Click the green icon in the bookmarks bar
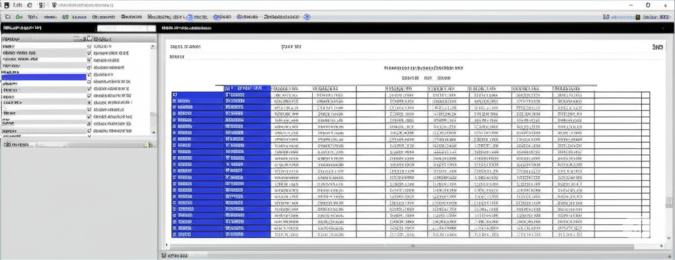The height and width of the screenshot is (260, 675). [x=19, y=16]
